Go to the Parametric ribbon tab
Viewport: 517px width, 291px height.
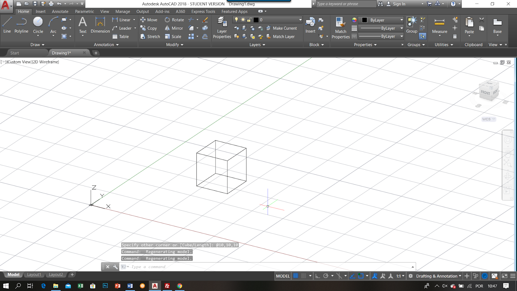pyautogui.click(x=84, y=11)
